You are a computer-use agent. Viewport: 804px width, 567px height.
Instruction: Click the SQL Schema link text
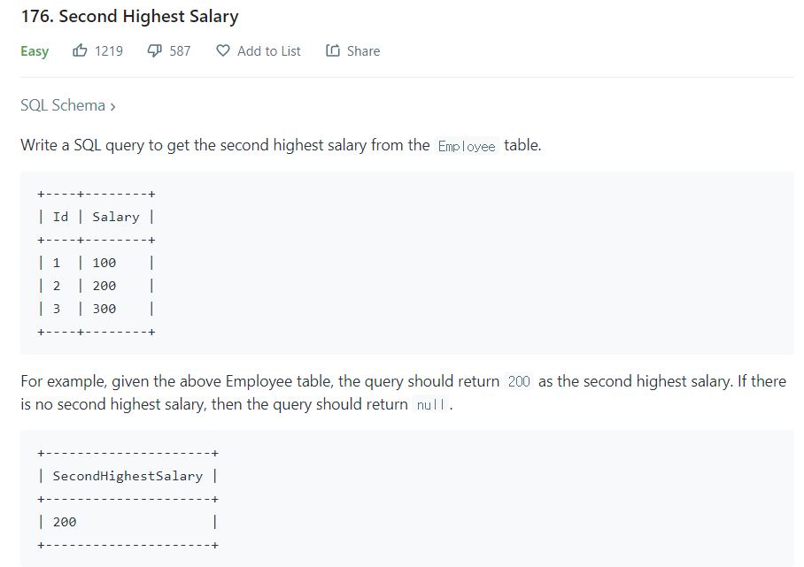61,105
